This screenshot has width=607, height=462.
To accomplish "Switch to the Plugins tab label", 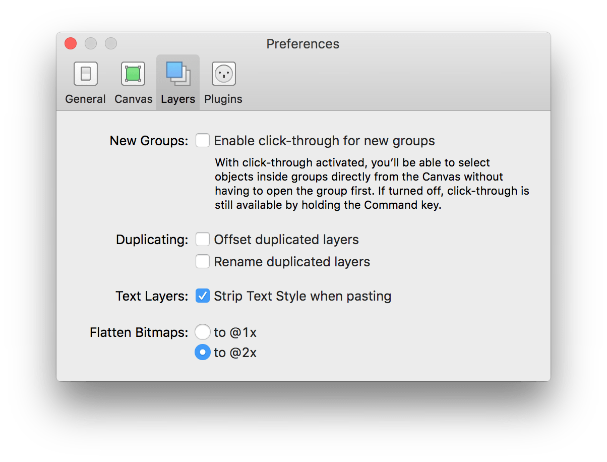I will (x=223, y=99).
